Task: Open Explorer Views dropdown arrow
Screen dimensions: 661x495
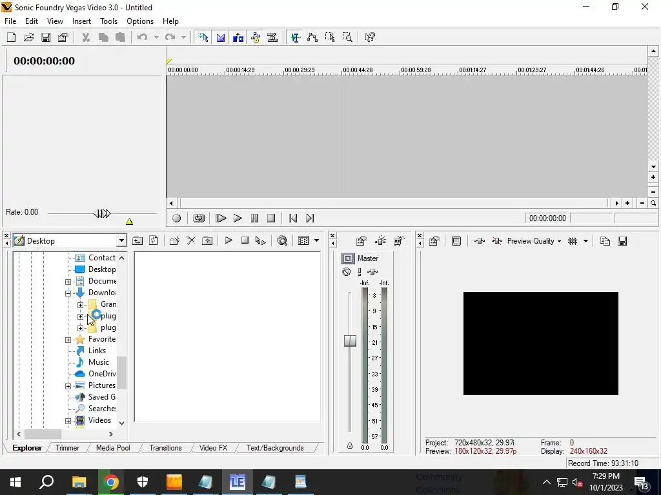Action: pos(316,241)
